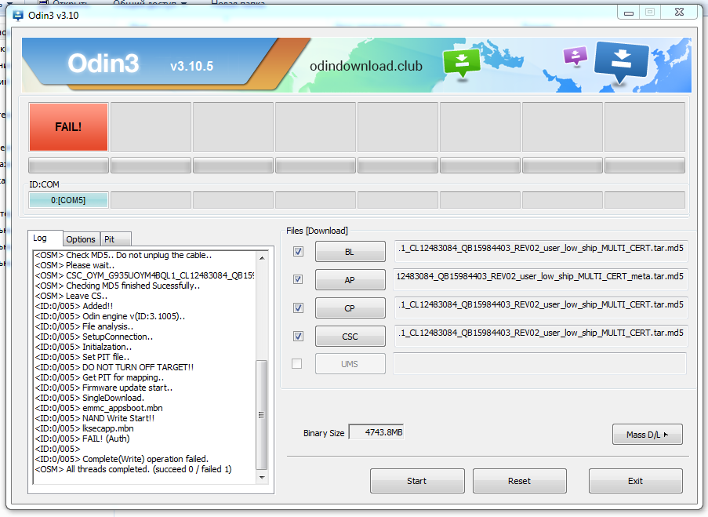Click the UMS button
The image size is (708, 517).
point(350,364)
